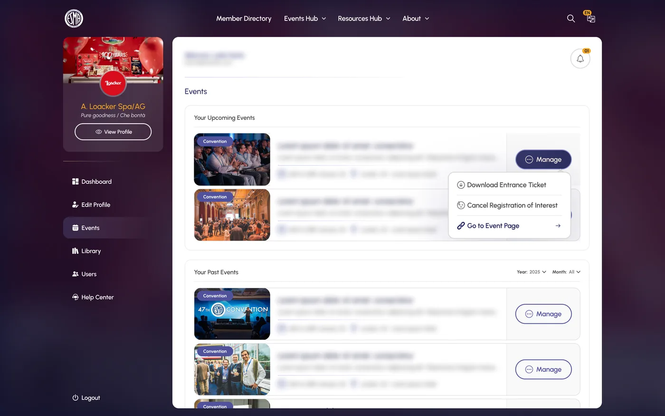665x416 pixels.
Task: Open the seated audience convention thumbnail
Action: pyautogui.click(x=232, y=159)
